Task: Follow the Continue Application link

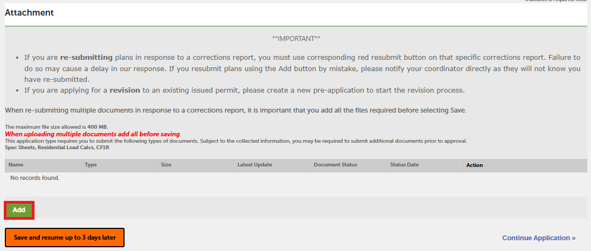Action: [539, 238]
